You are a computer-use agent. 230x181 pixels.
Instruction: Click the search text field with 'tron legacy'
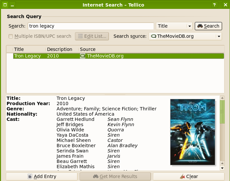(91, 26)
